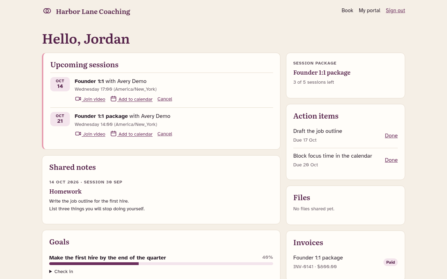Click video camera icon for Oct 21 session
The image size is (447, 279).
(x=78, y=134)
